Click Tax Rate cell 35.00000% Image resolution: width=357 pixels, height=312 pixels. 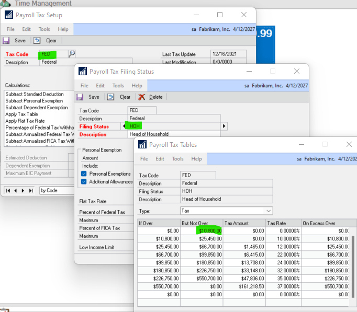(284, 279)
